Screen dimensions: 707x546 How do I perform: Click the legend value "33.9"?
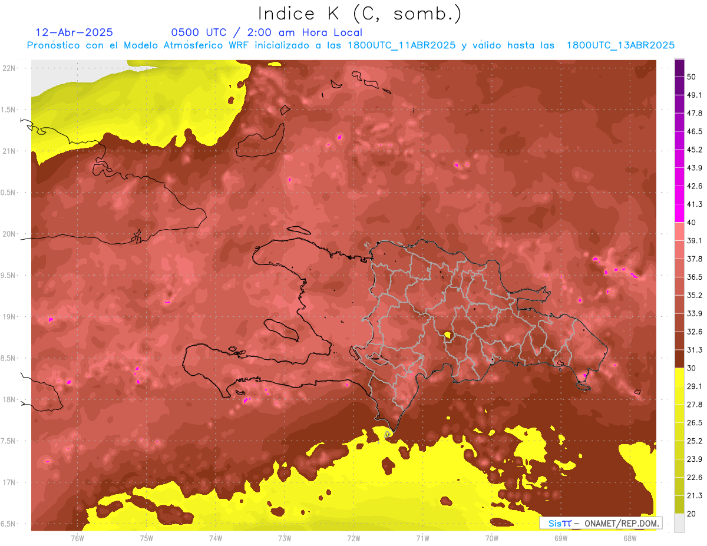tap(695, 313)
